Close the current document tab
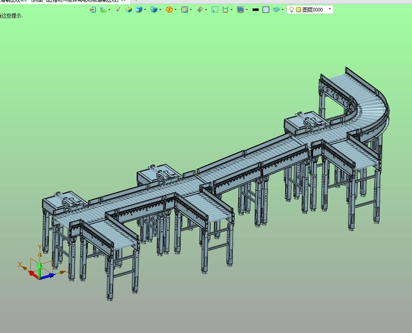 [x=123, y=1]
